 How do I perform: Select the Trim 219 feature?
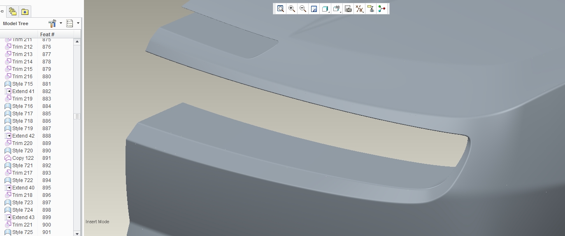(19, 99)
